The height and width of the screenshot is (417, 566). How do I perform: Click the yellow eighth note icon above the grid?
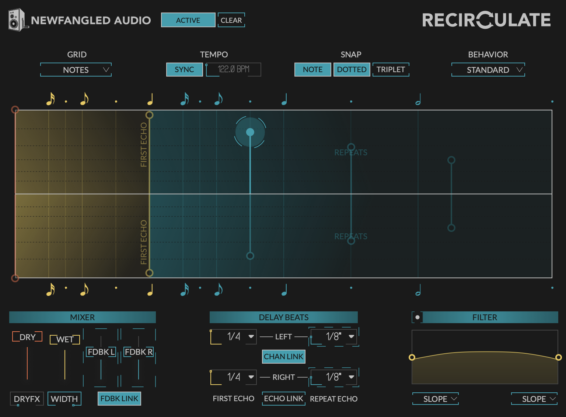click(84, 99)
